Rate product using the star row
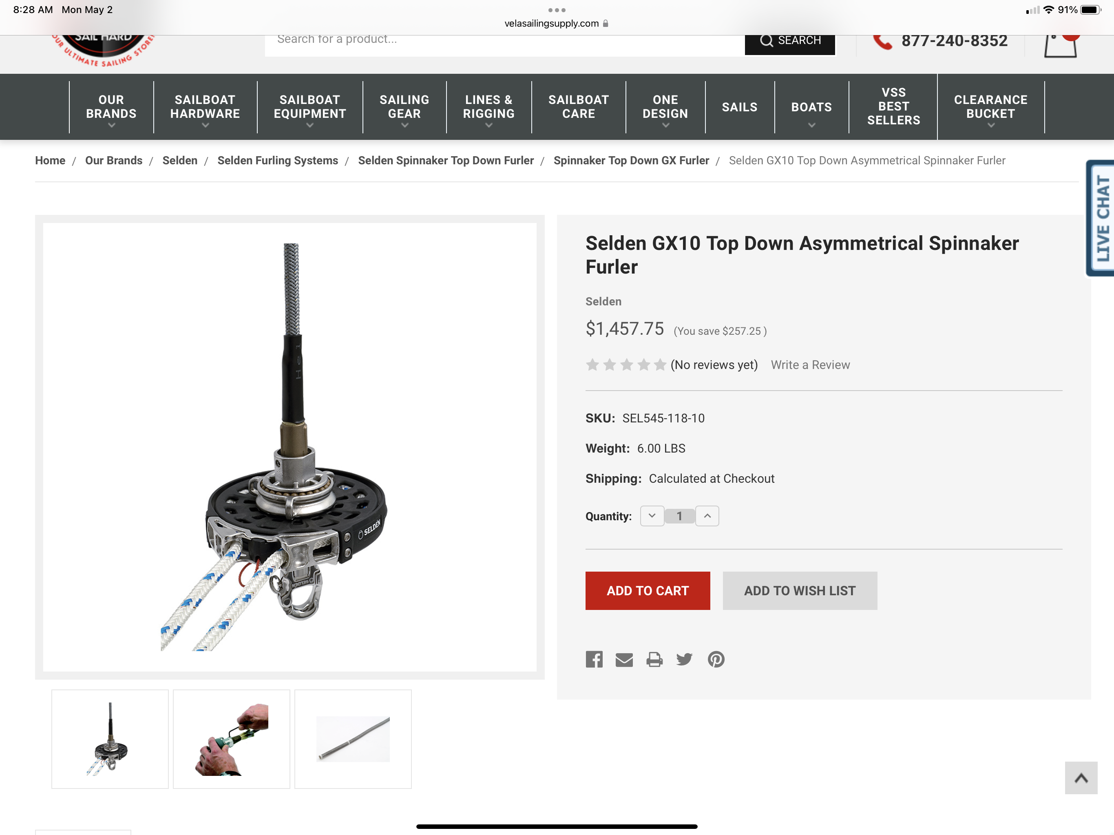Image resolution: width=1114 pixels, height=835 pixels. pyautogui.click(x=626, y=364)
